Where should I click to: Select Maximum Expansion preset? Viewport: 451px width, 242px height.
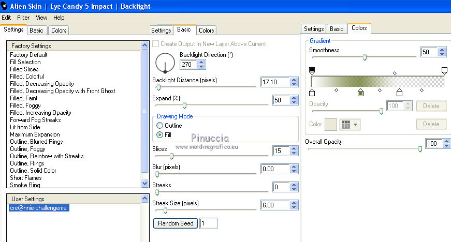pos(35,134)
